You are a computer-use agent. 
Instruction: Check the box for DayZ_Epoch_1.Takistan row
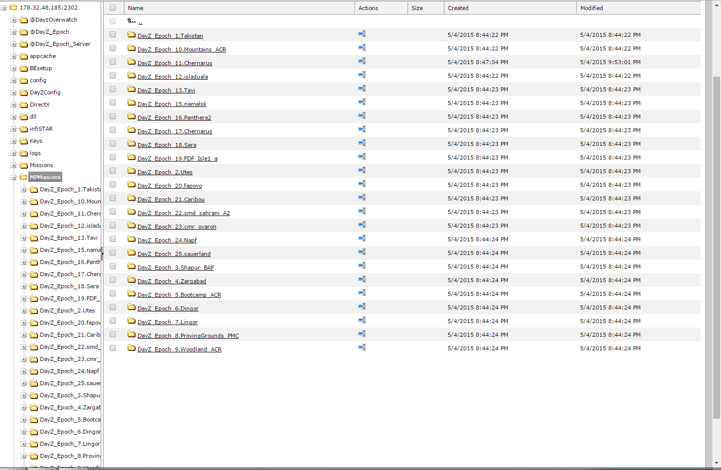pyautogui.click(x=113, y=34)
